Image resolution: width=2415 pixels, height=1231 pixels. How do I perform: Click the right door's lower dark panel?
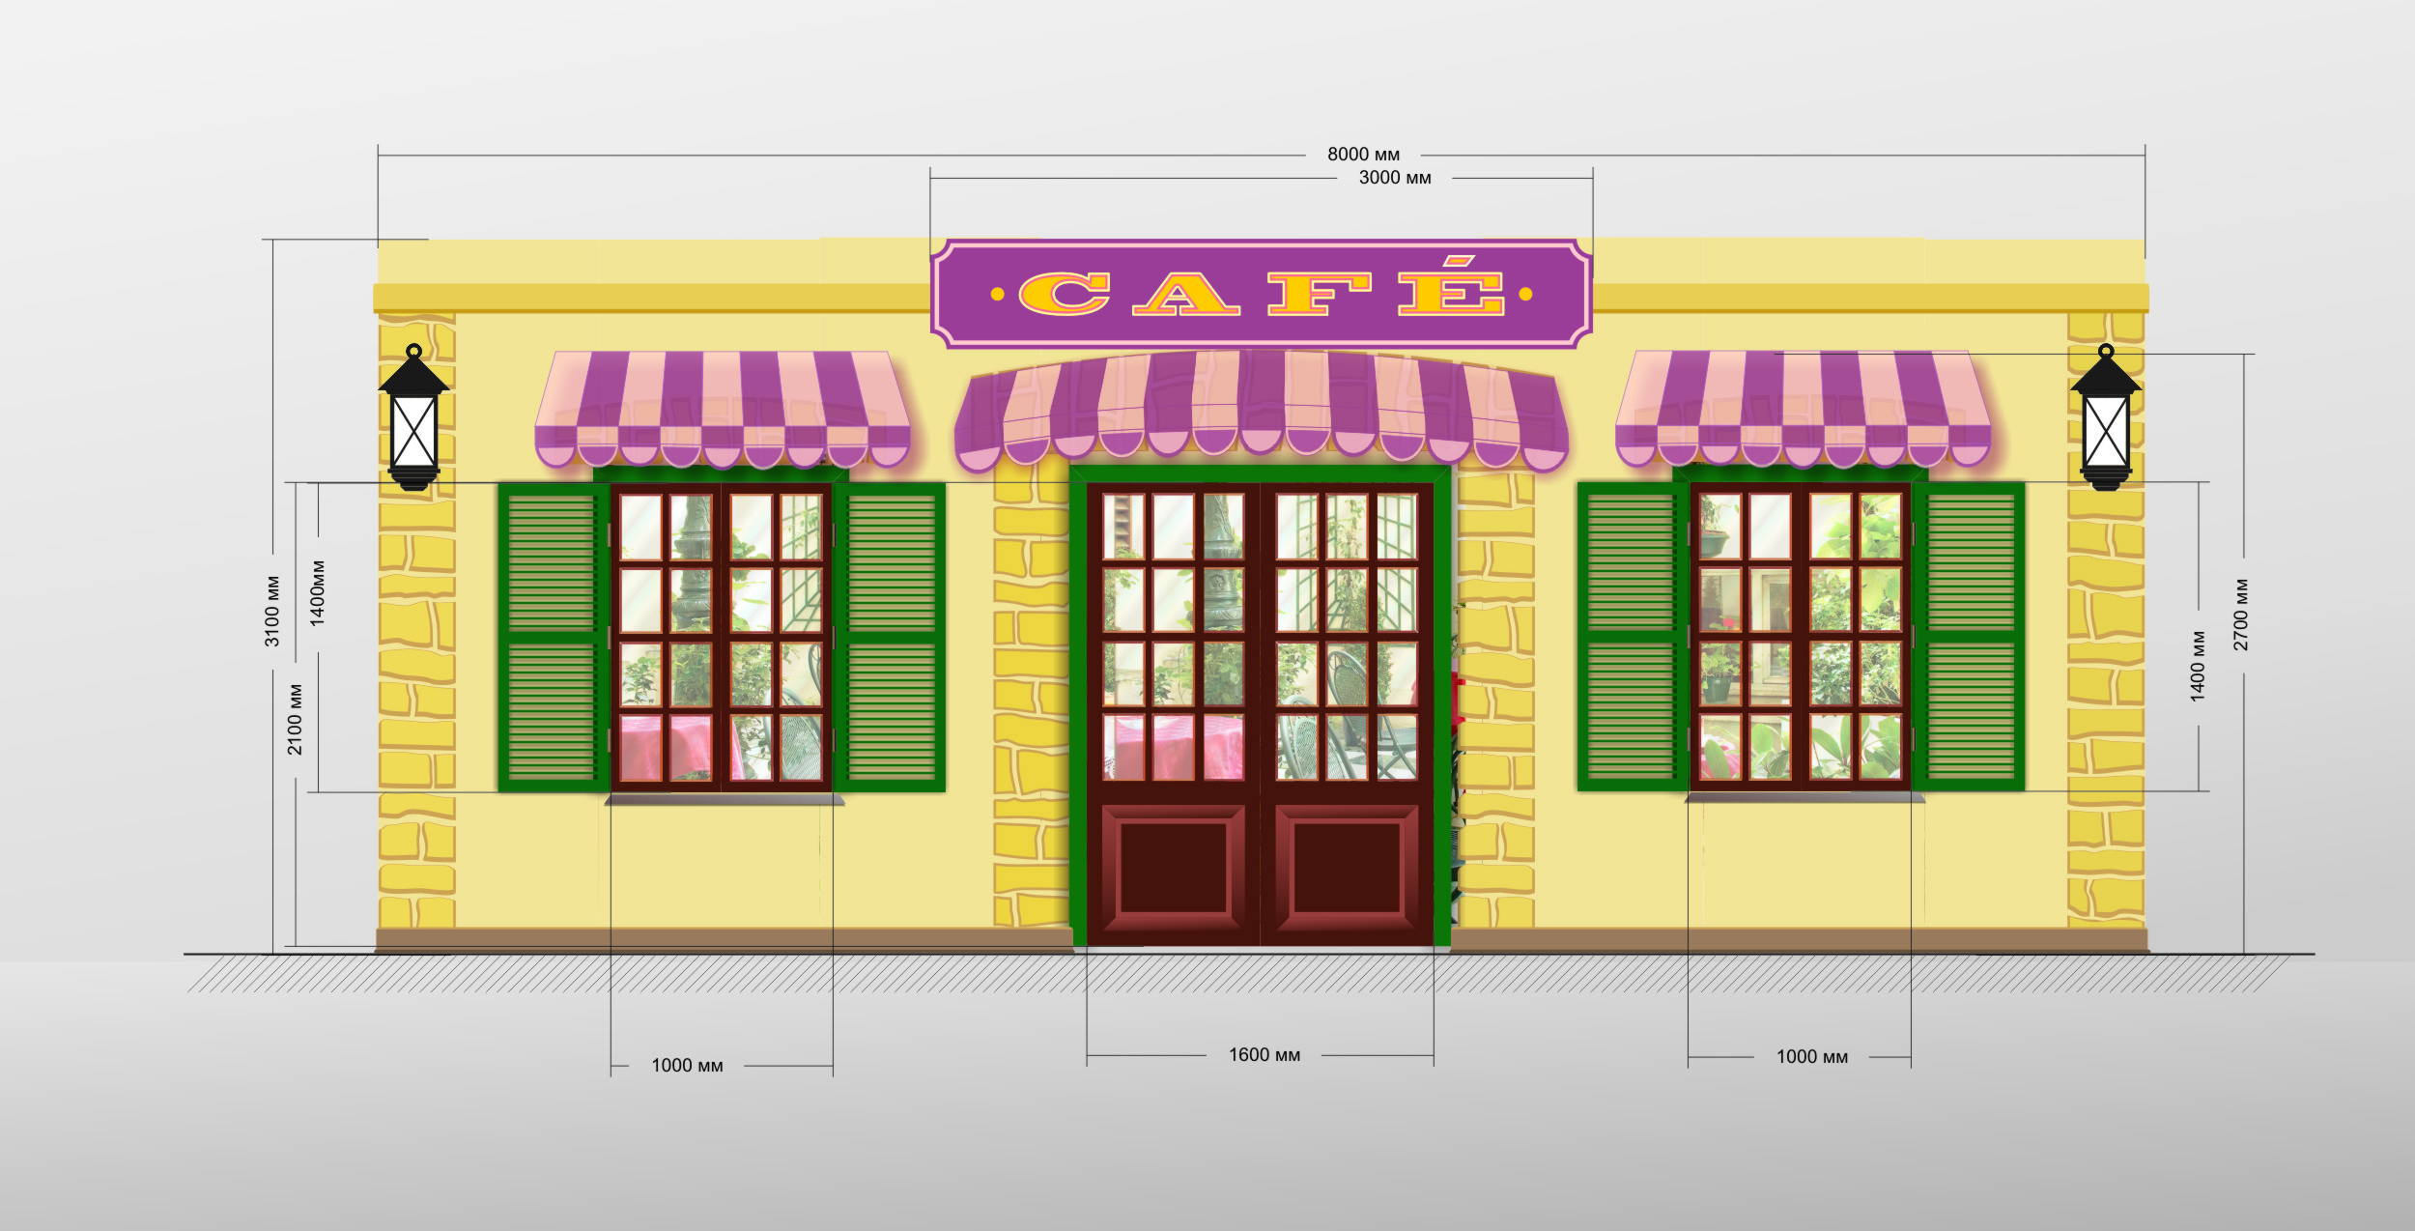pos(1347,867)
